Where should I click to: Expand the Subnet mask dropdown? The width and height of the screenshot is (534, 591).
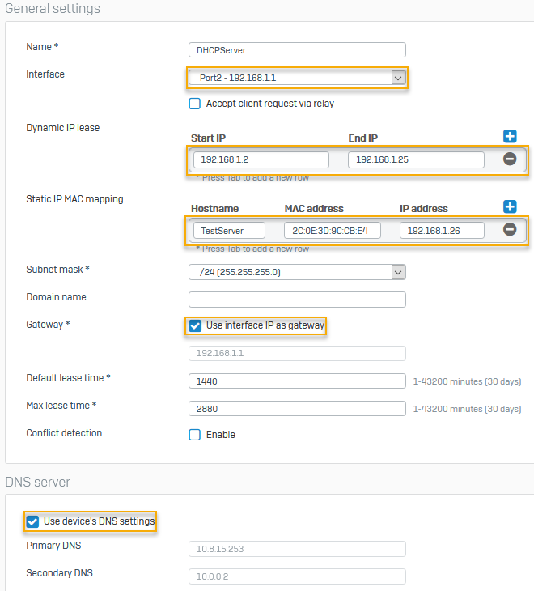pyautogui.click(x=296, y=272)
